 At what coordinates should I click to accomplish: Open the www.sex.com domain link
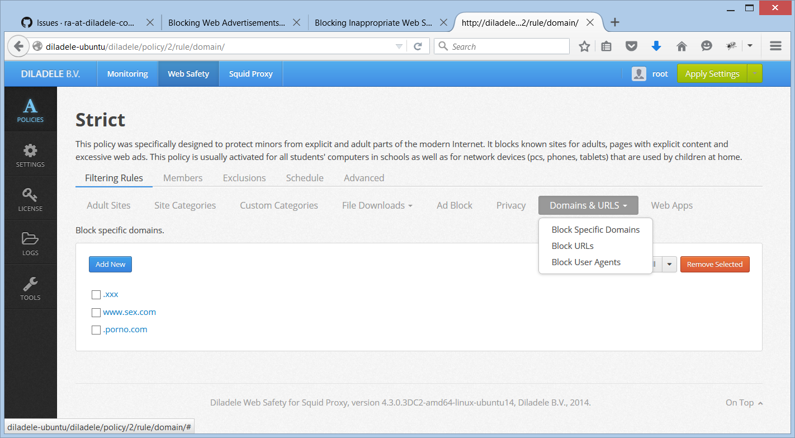pos(129,312)
